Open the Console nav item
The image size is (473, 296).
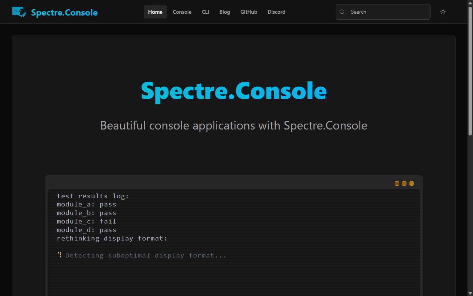click(182, 12)
